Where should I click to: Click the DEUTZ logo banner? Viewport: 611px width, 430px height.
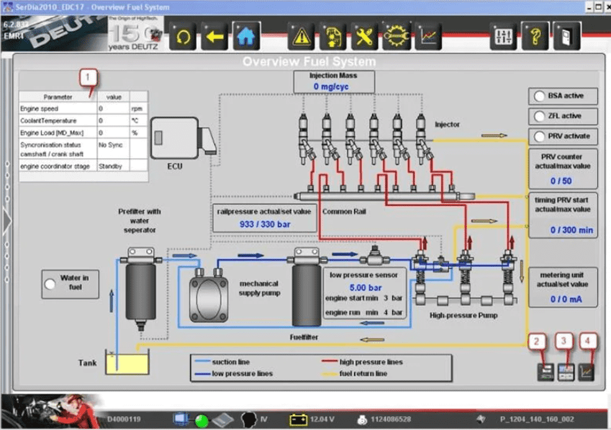(54, 34)
